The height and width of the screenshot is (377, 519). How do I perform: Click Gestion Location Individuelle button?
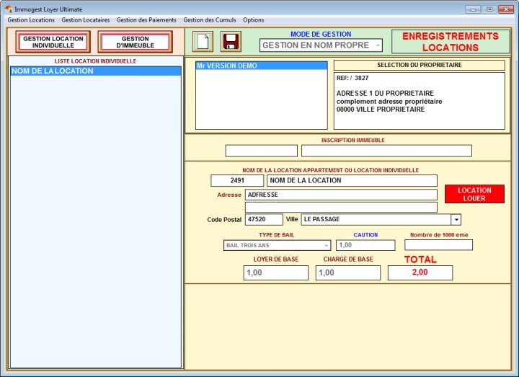click(x=53, y=42)
